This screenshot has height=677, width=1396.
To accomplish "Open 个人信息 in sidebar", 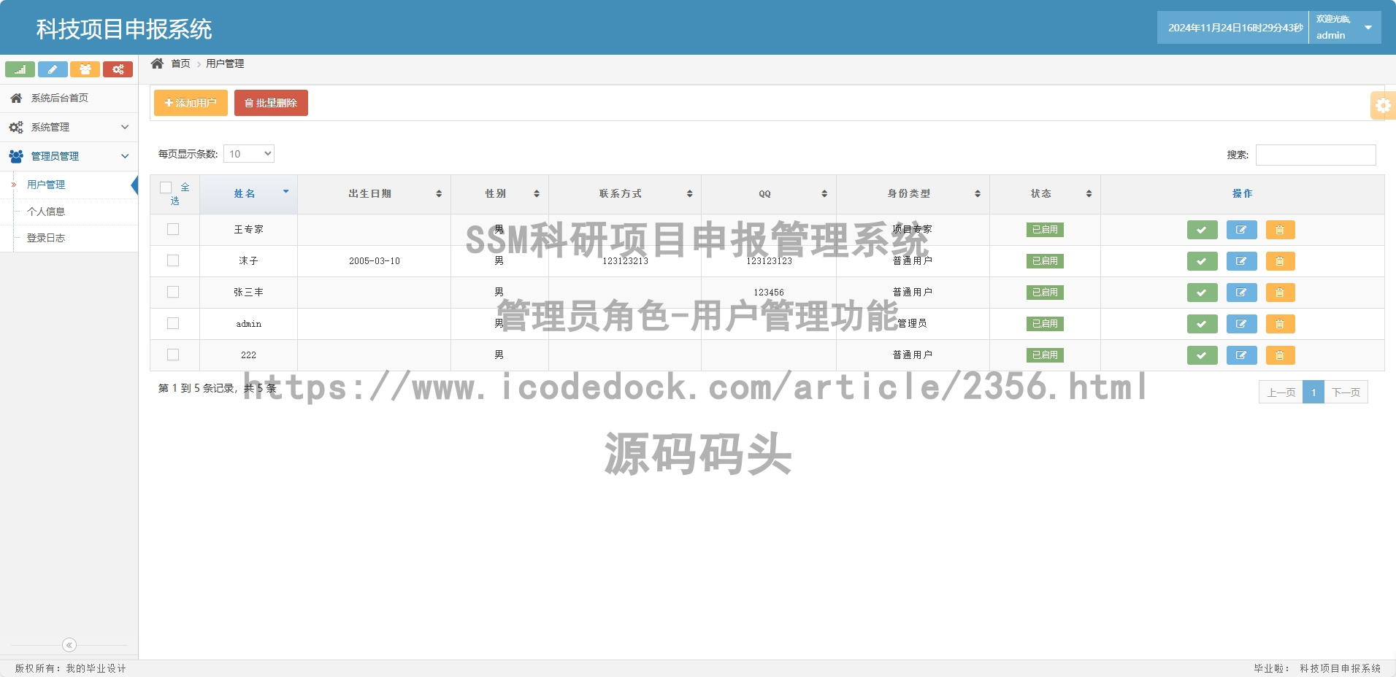I will click(46, 212).
